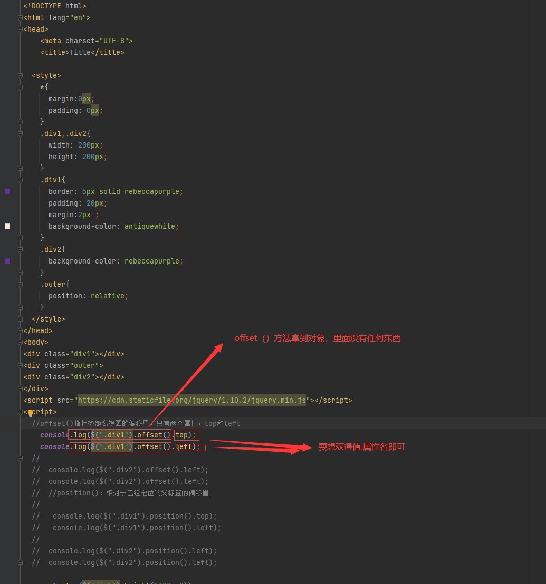Click the background-color: rebeccapurple declaration in .div2

point(116,261)
